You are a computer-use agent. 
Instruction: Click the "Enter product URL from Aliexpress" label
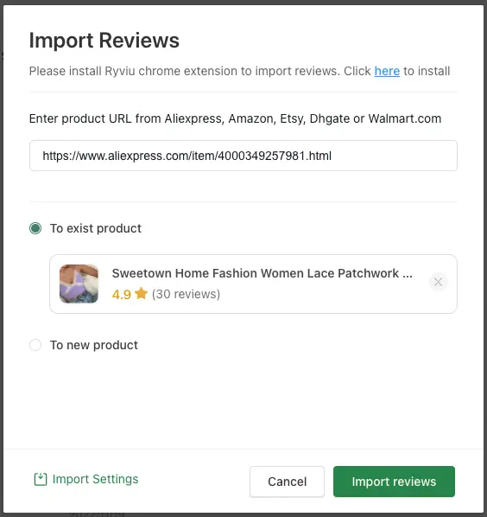(x=235, y=118)
